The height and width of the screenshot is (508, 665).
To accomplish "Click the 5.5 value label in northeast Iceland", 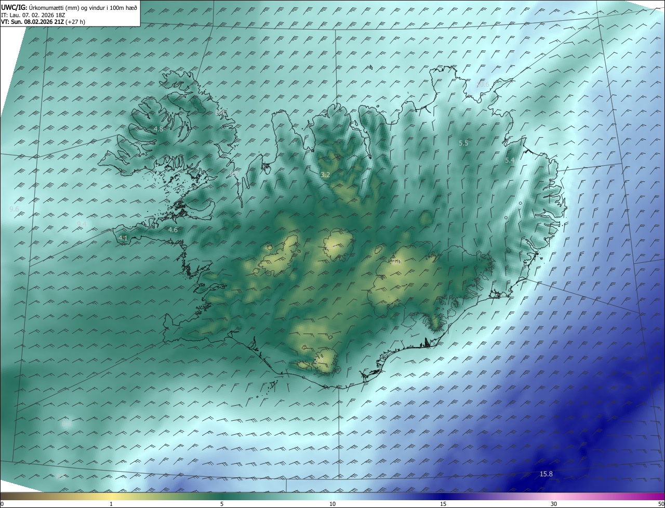I will click(x=463, y=143).
